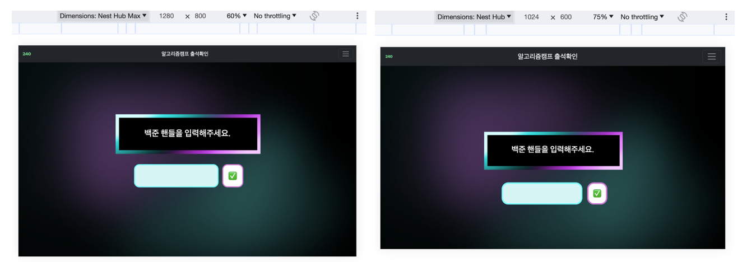This screenshot has width=742, height=262.
Task: Open the 75% zoom dropdown
Action: click(603, 17)
